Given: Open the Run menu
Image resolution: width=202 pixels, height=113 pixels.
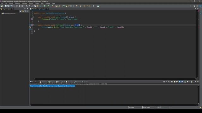Looking at the screenshot, I should [42, 3].
